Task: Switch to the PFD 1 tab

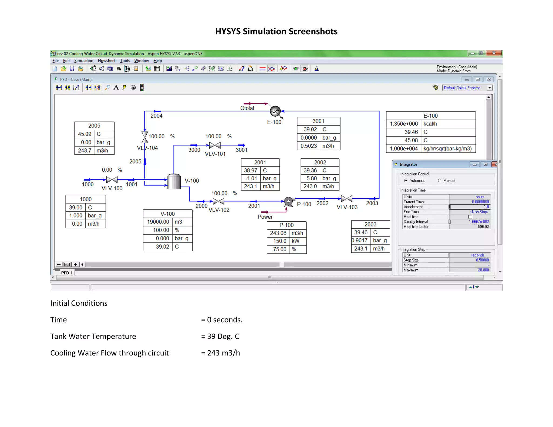Action: click(x=67, y=273)
